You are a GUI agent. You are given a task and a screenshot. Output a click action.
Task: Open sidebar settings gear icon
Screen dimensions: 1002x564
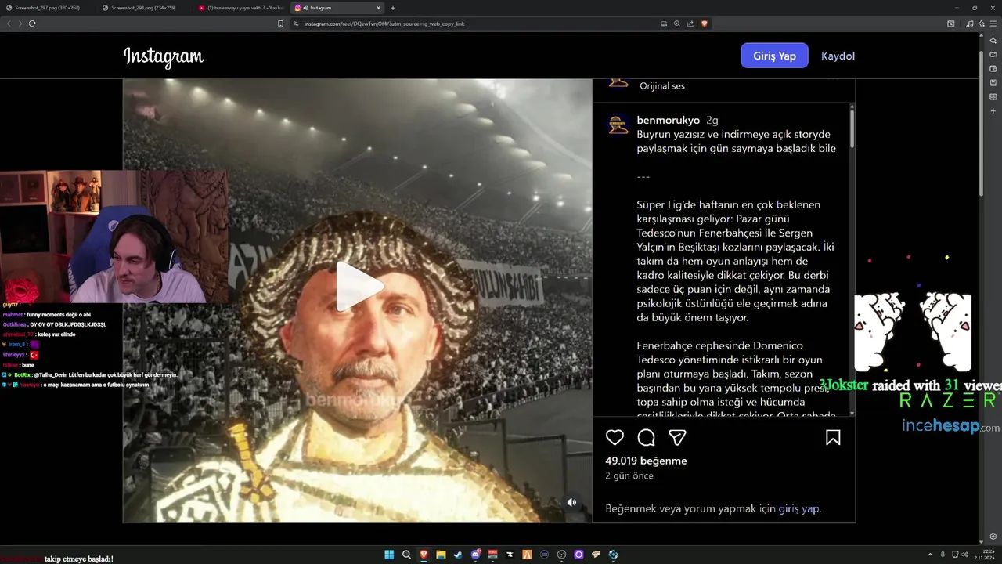(x=993, y=537)
